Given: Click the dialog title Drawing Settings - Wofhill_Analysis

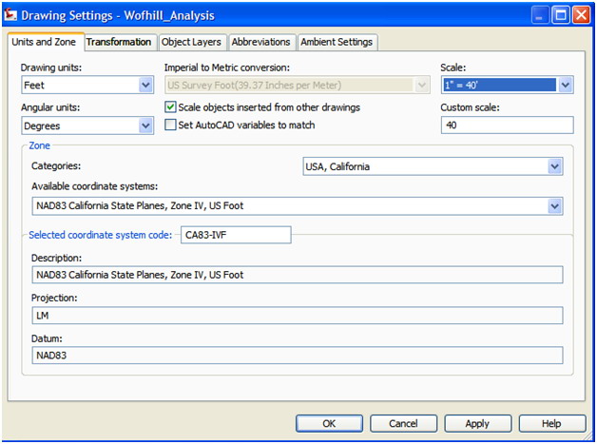Looking at the screenshot, I should coord(118,15).
